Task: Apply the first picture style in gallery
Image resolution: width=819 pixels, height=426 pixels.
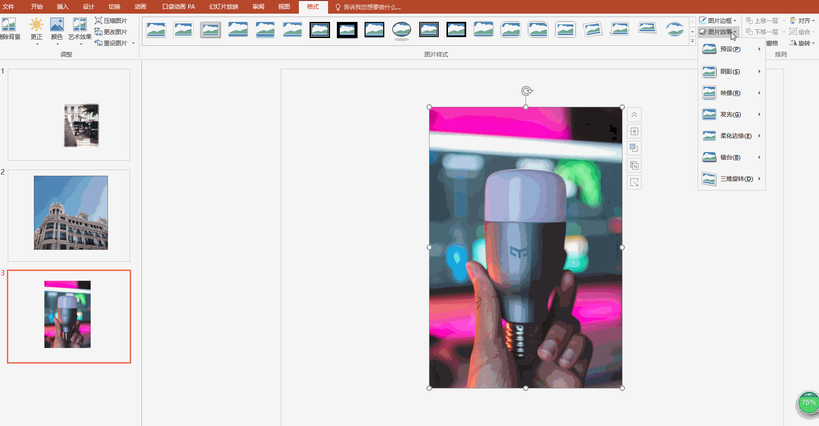Action: (x=156, y=30)
